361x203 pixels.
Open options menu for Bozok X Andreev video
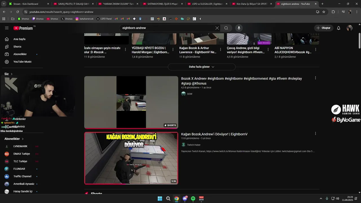[x=315, y=78]
